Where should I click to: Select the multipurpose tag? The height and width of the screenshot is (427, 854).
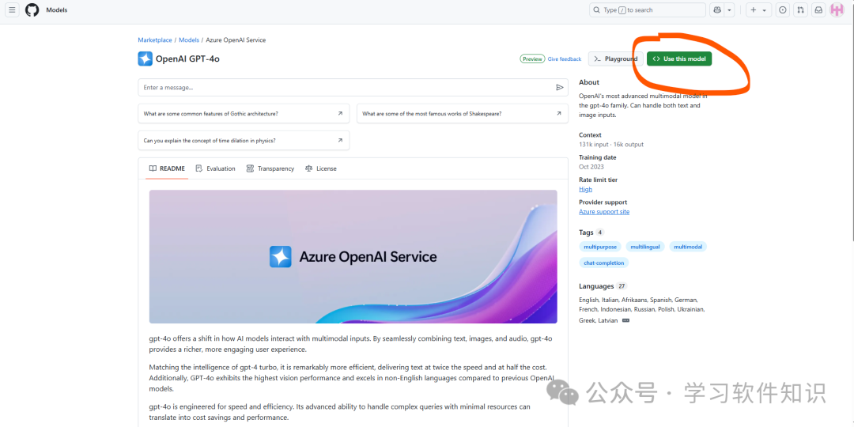point(600,247)
